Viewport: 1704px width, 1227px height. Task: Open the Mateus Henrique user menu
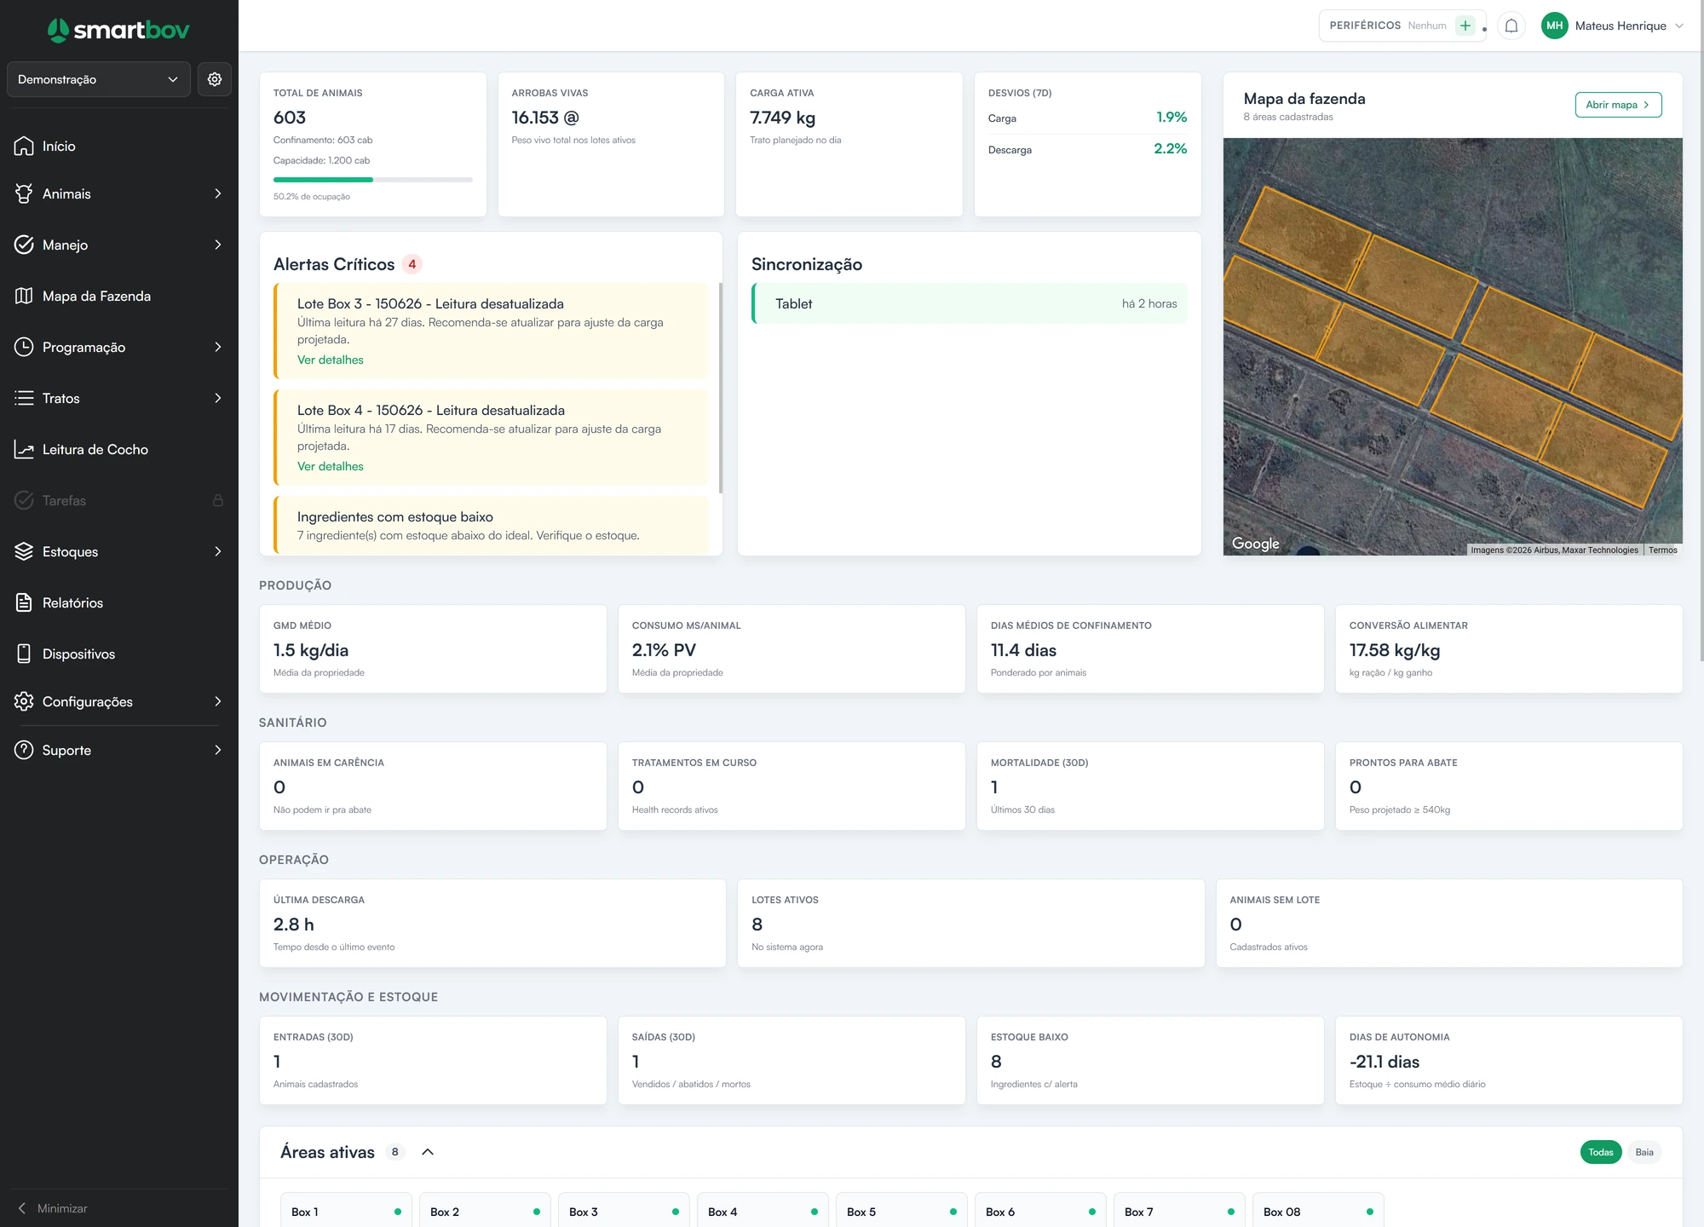point(1613,26)
